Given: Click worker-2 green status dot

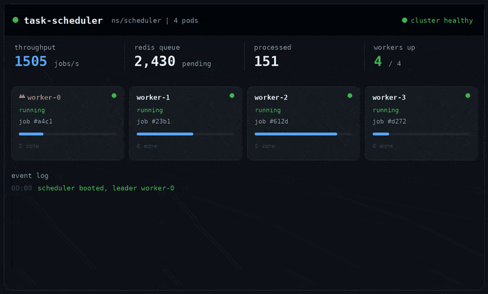Looking at the screenshot, I should pos(350,96).
